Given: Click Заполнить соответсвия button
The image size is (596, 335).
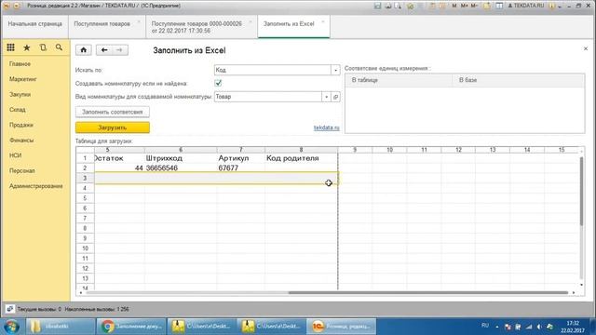Looking at the screenshot, I should [113, 112].
